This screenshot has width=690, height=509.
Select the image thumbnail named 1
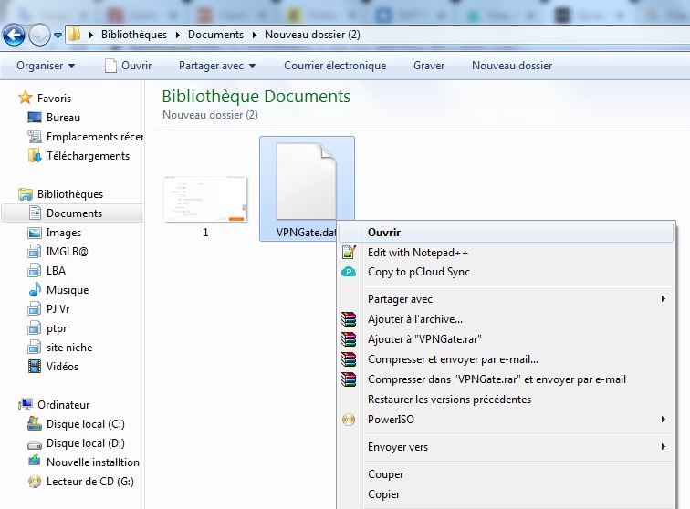click(205, 200)
